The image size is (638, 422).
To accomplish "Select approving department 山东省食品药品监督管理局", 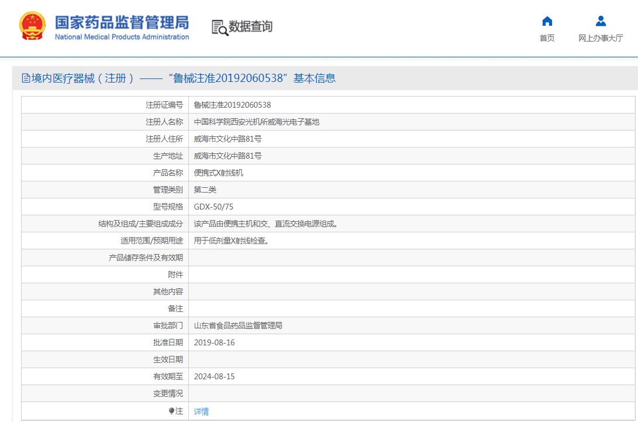I will (x=238, y=325).
